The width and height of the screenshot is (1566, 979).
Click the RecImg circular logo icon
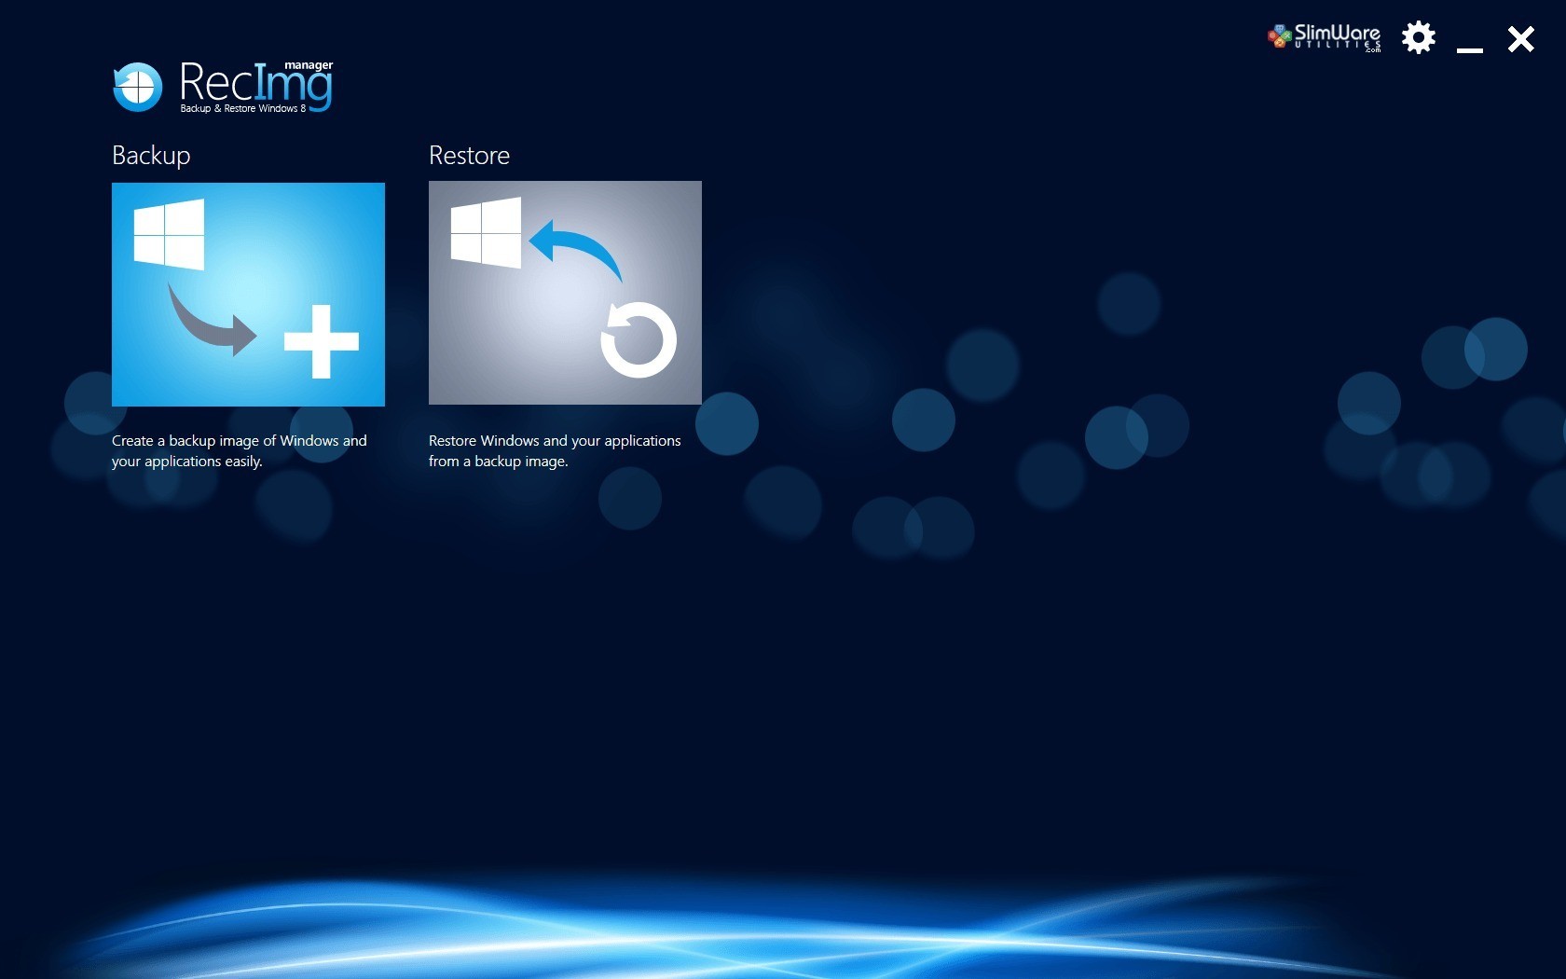point(138,87)
